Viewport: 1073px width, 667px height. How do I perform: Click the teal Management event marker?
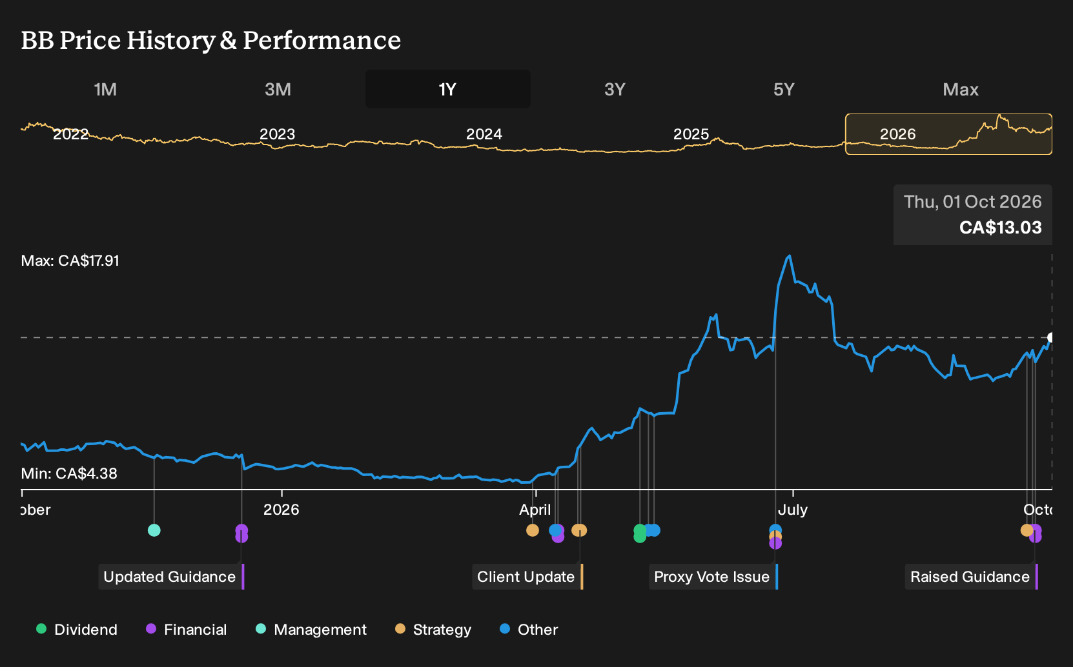coord(154,530)
